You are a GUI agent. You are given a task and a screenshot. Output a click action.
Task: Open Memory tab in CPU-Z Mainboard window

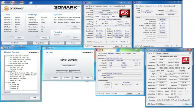118,54
